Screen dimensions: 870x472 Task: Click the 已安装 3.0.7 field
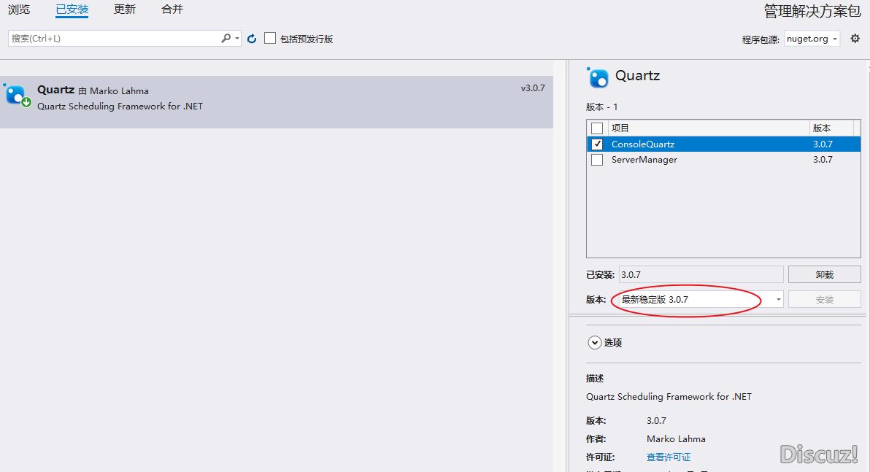(701, 274)
